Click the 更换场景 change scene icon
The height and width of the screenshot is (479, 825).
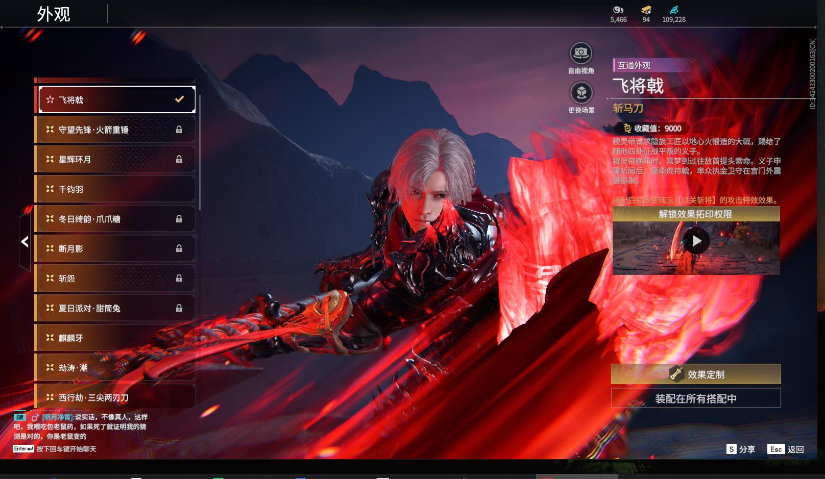(x=580, y=93)
